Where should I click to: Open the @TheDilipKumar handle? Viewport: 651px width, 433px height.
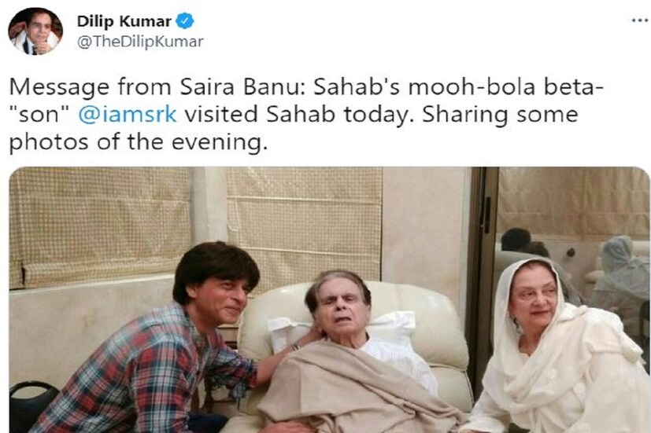click(x=139, y=42)
